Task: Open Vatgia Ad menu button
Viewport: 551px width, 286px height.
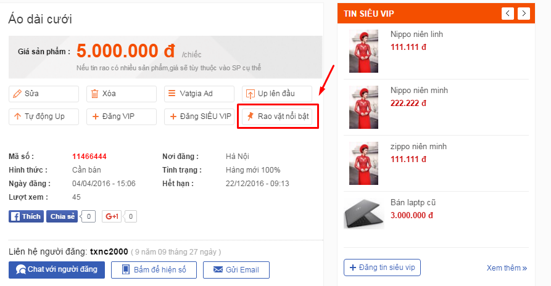Action: point(199,94)
